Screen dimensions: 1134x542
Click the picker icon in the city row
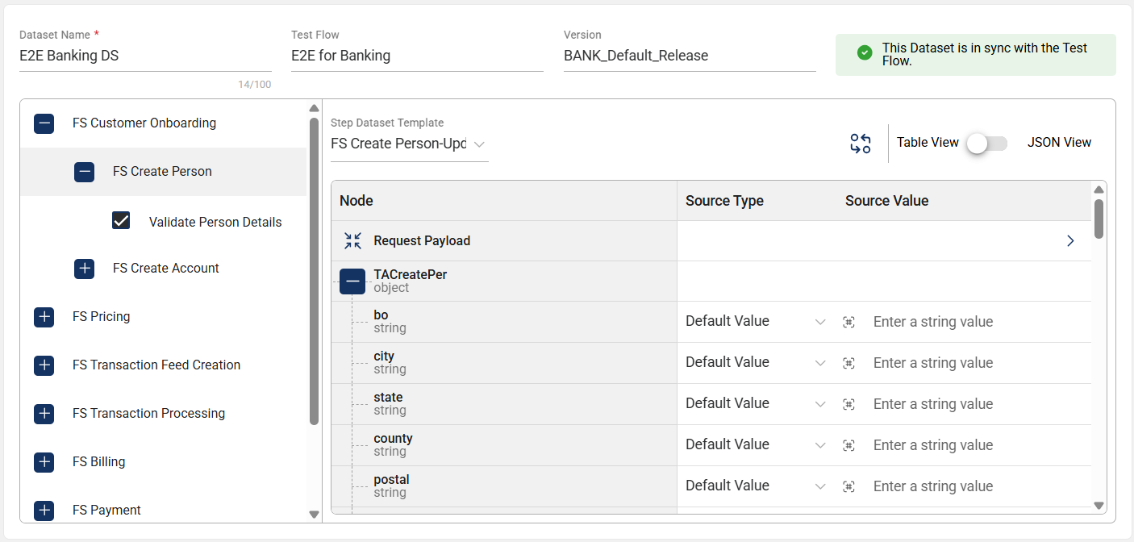point(848,363)
